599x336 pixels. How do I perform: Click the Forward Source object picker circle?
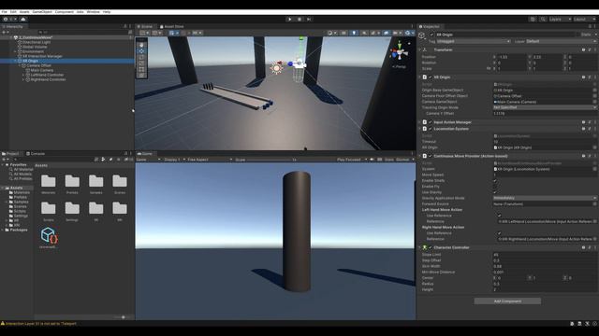tap(595, 204)
